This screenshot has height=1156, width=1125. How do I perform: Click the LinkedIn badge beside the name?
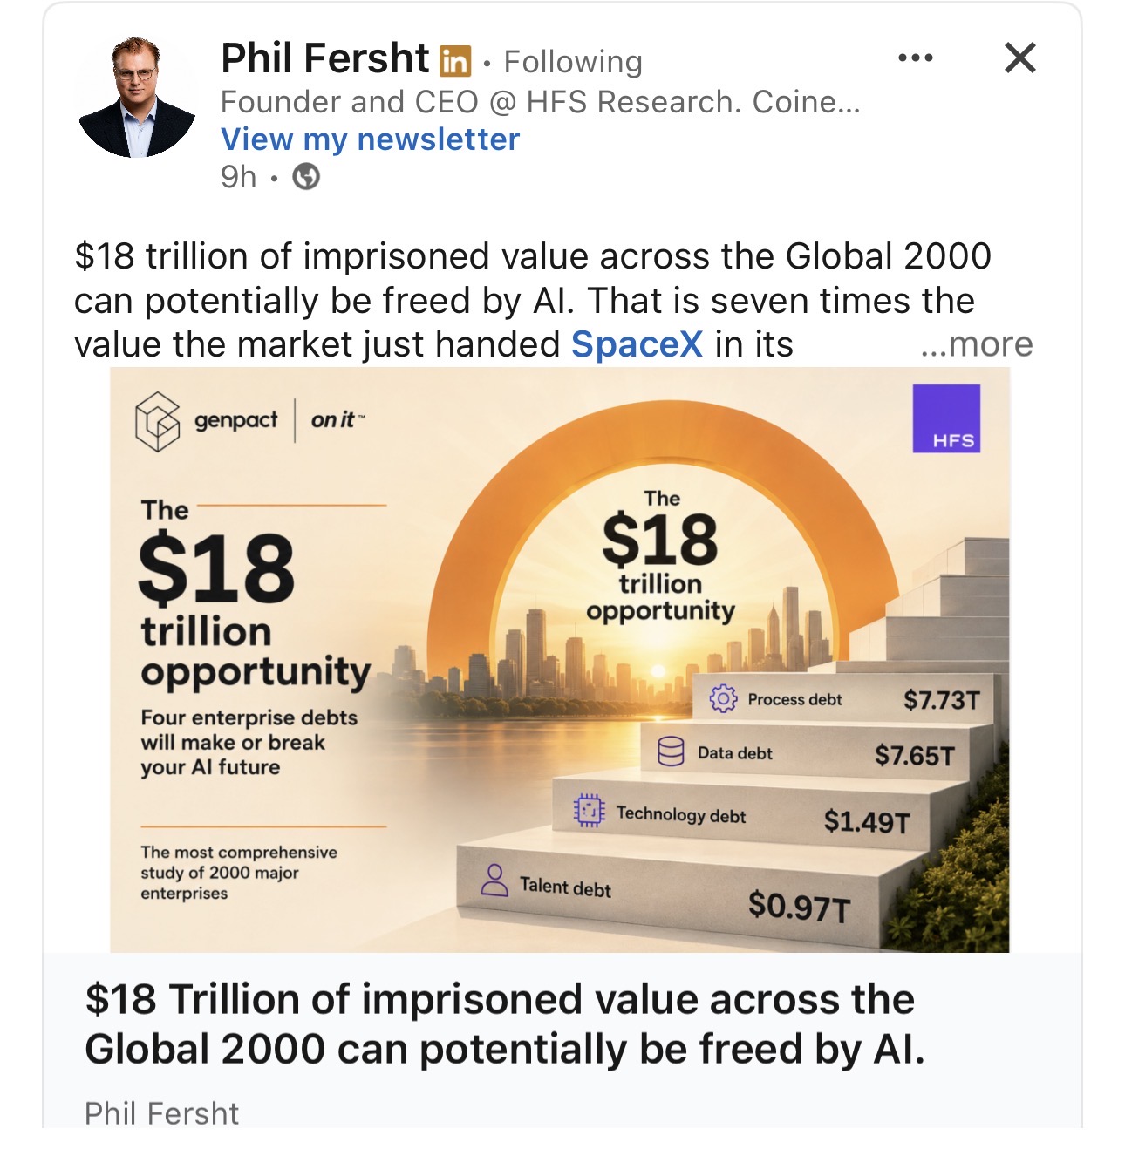pyautogui.click(x=454, y=61)
